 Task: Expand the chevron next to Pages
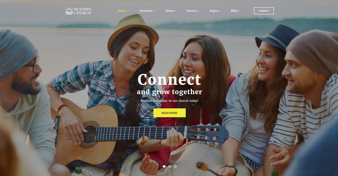(x=219, y=11)
